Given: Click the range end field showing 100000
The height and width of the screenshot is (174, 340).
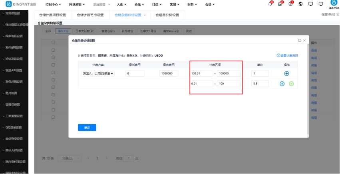Looking at the screenshot, I should [x=229, y=74].
